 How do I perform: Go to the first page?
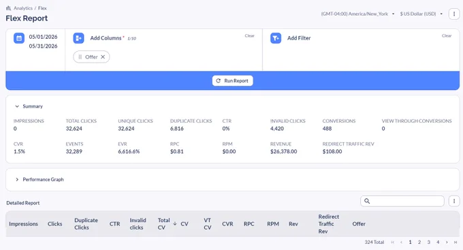pos(392,243)
